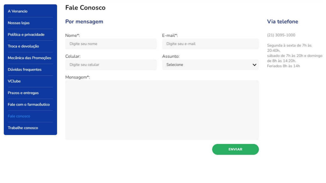
Task: Click the 'Fale Conosco' page heading
Action: [86, 7]
